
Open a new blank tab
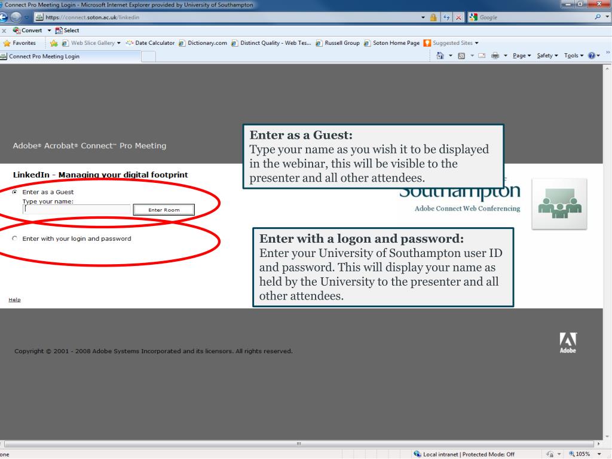[148, 57]
